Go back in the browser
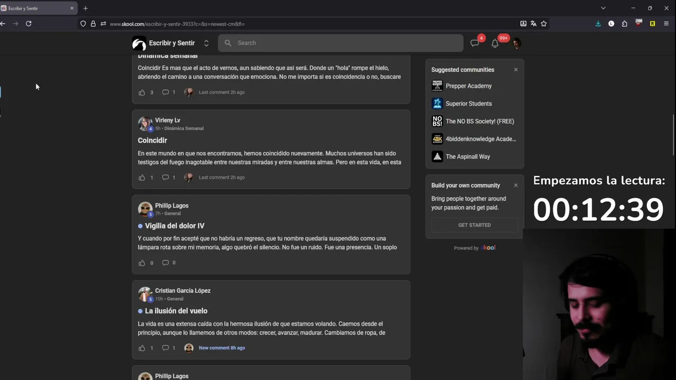676x380 pixels. coord(3,24)
